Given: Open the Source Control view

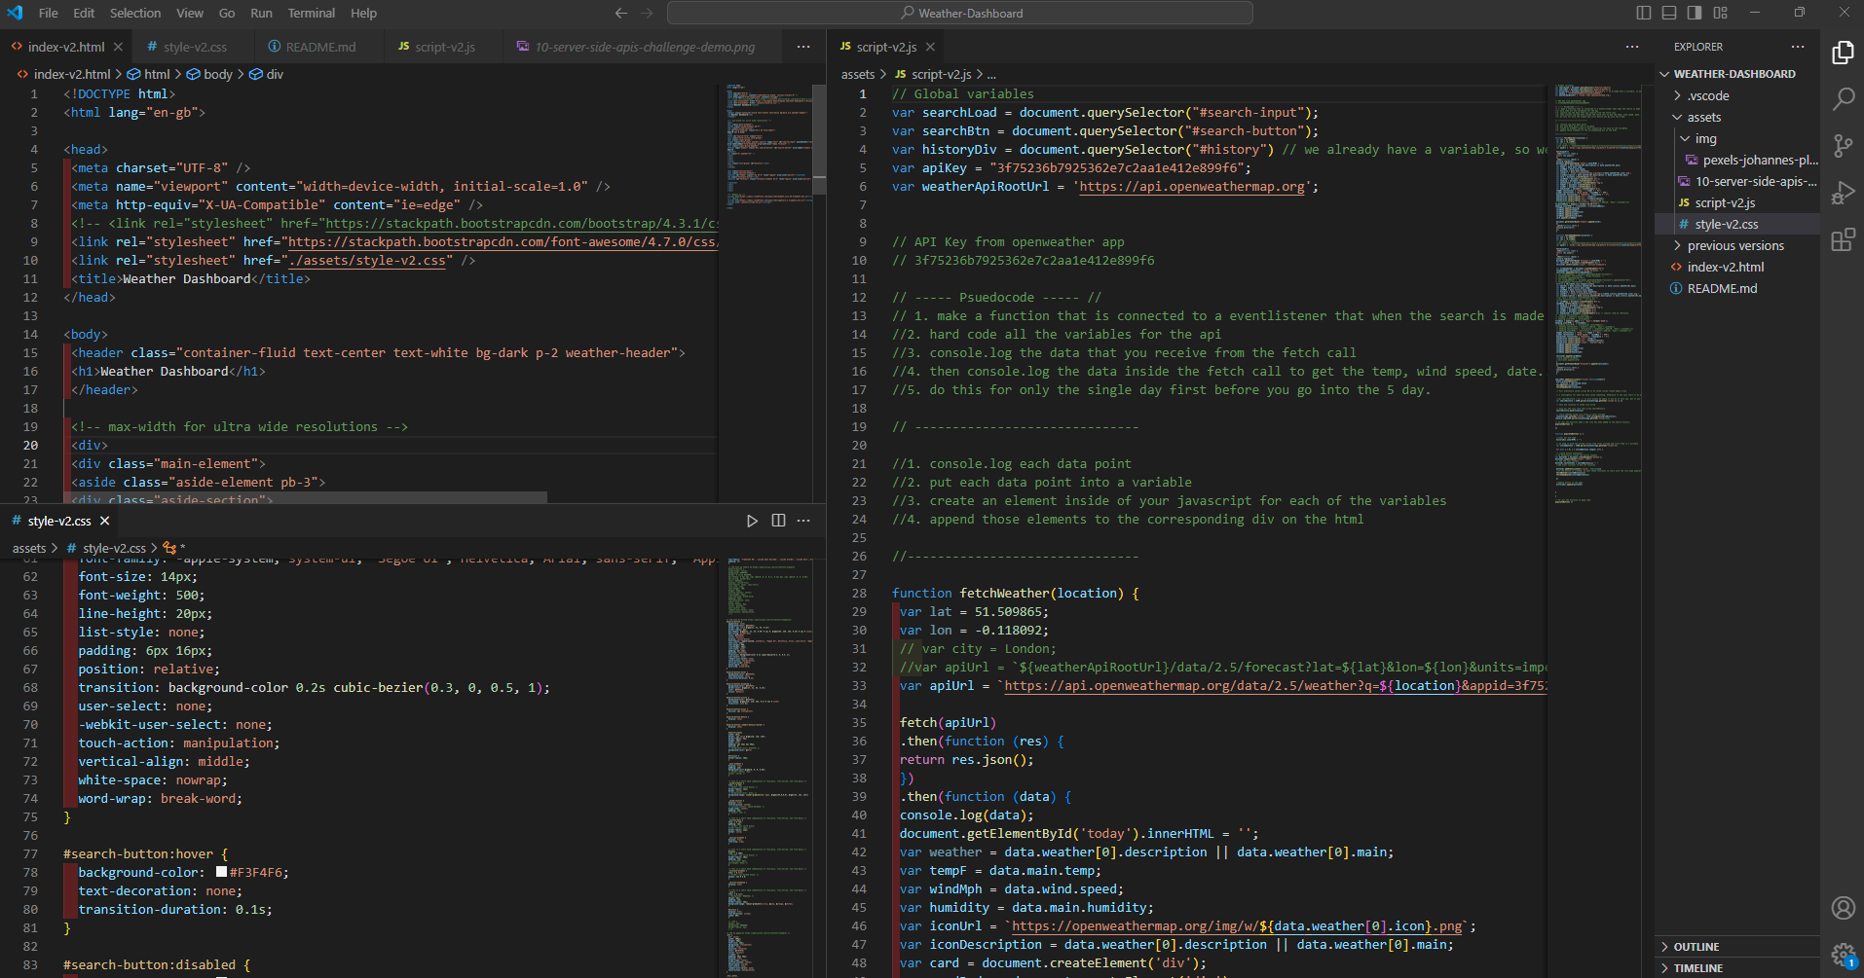Looking at the screenshot, I should coord(1843,146).
